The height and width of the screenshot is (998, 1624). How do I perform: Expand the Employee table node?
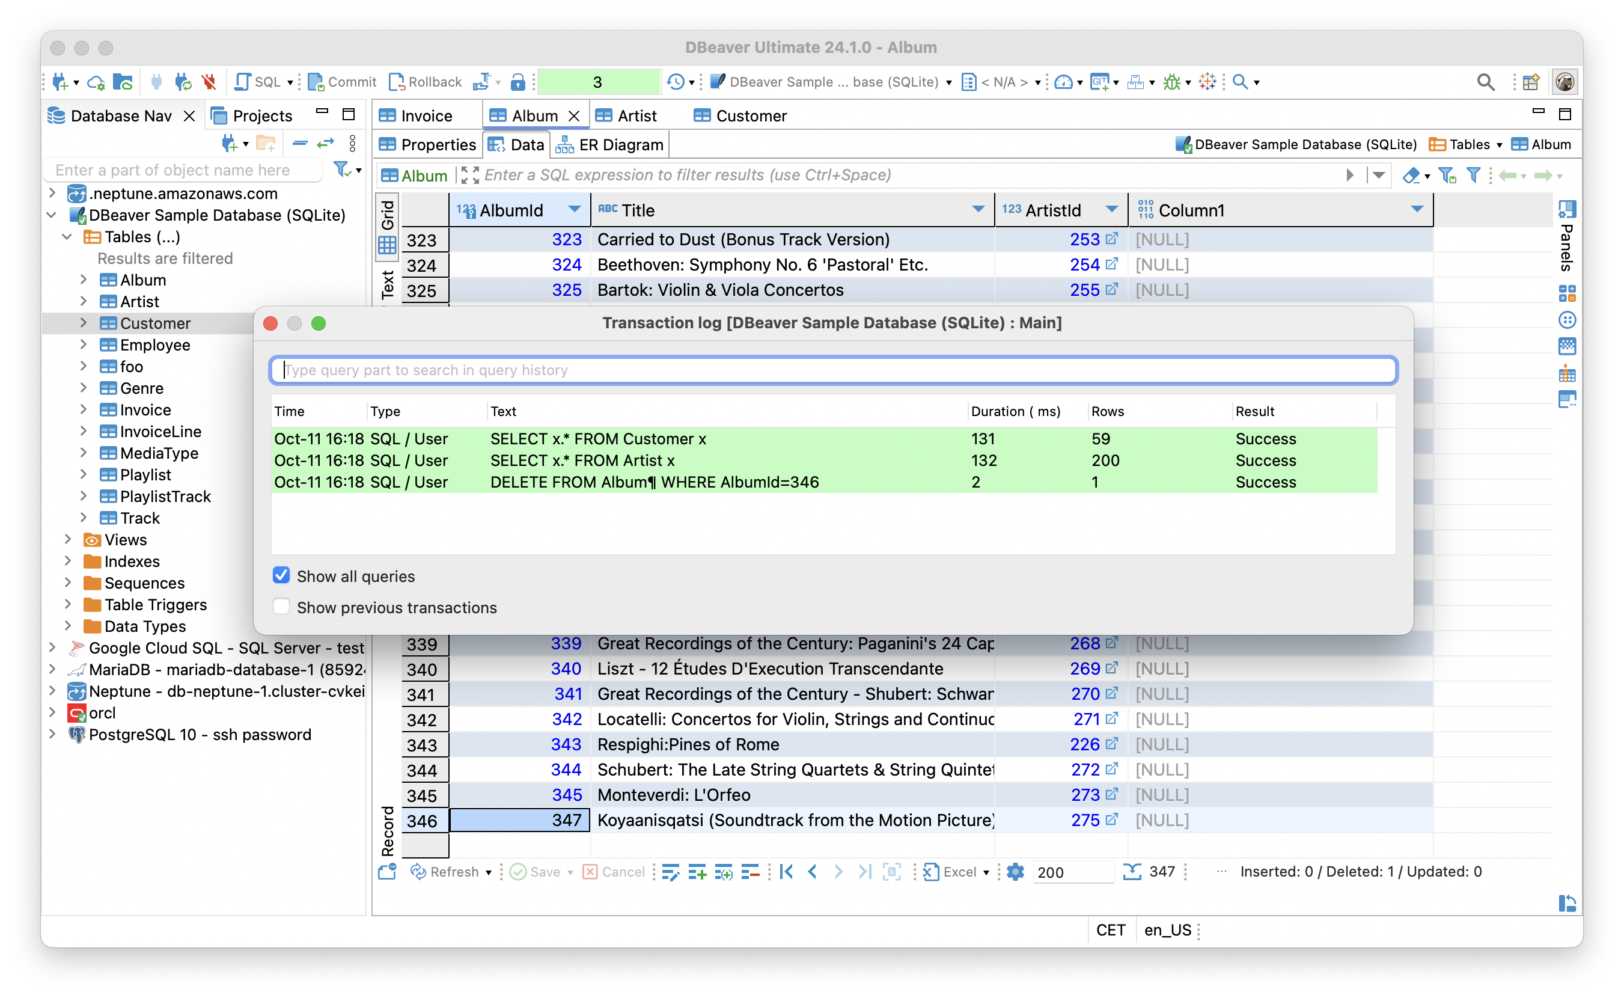(84, 344)
